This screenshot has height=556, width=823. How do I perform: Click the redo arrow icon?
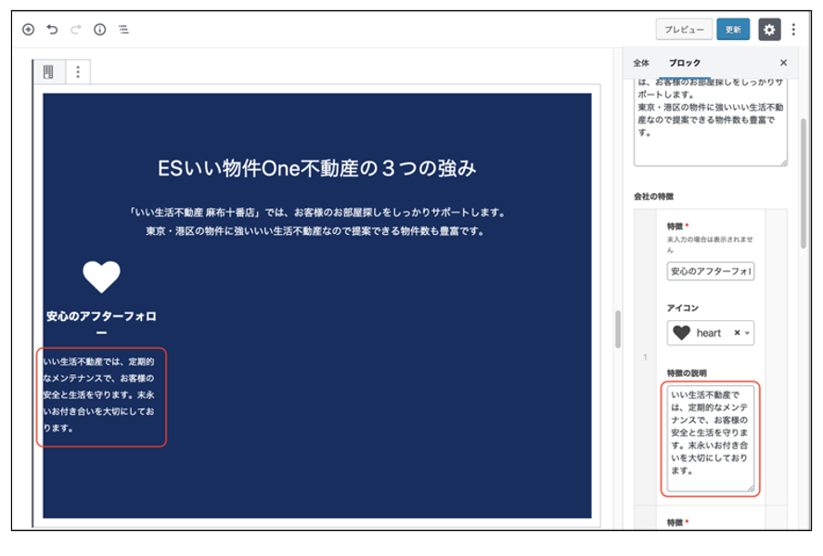[x=76, y=30]
